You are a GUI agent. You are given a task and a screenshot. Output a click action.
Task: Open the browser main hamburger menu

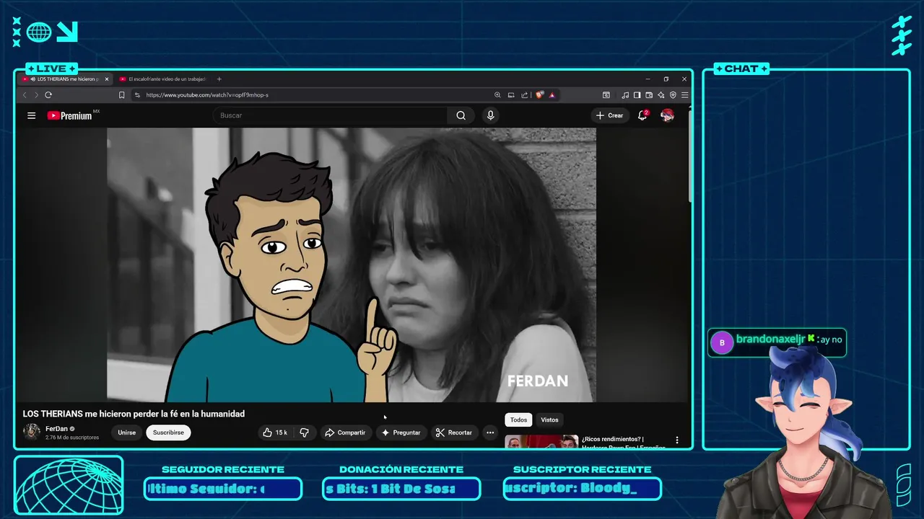tap(684, 94)
